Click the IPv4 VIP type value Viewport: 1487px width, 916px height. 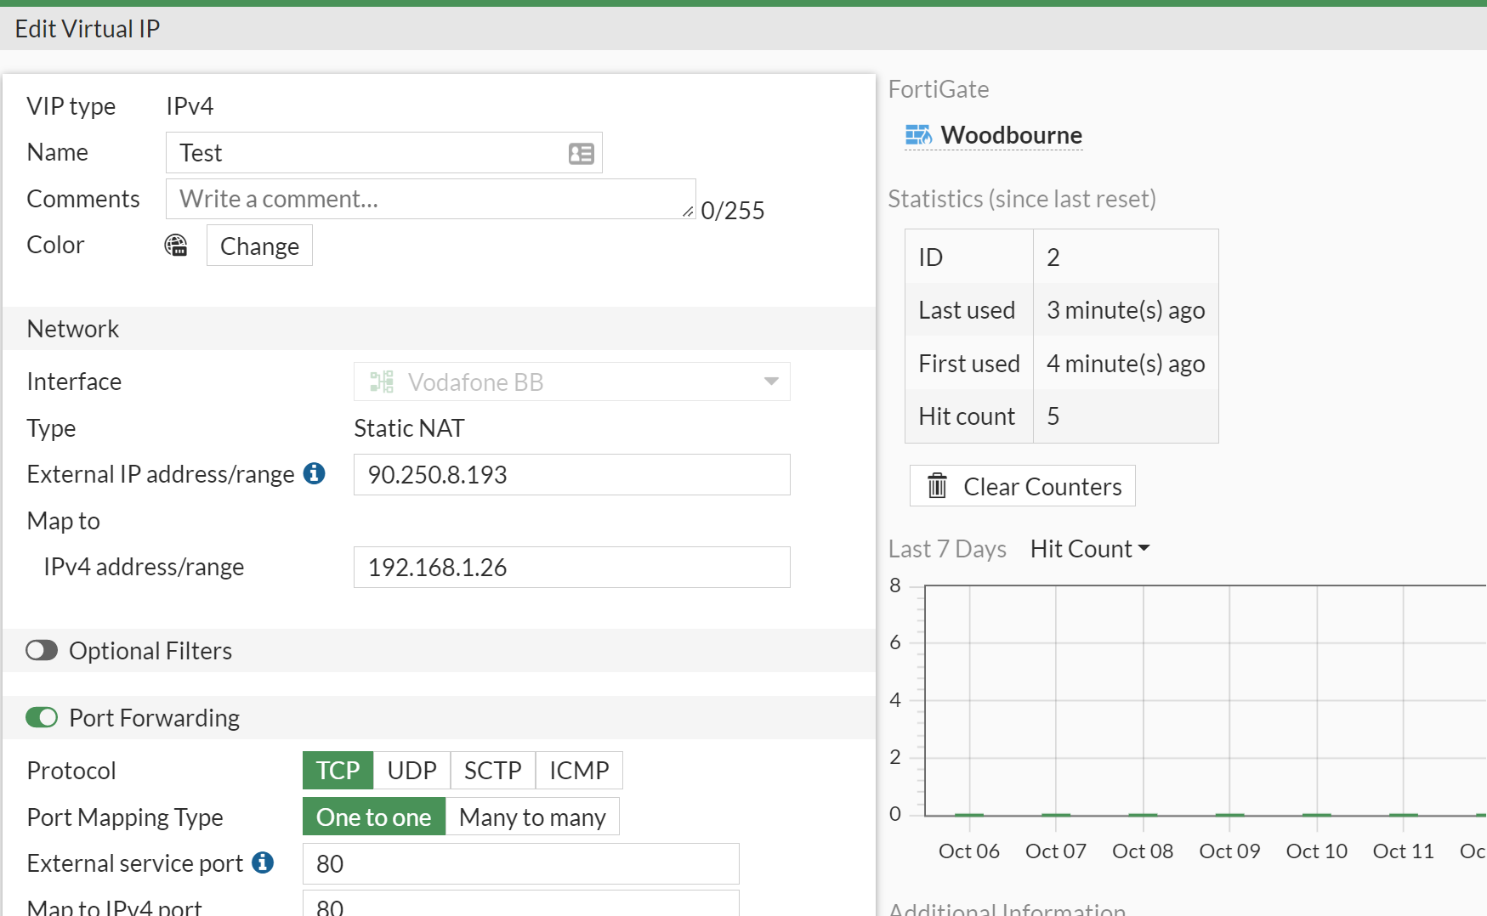click(x=190, y=106)
